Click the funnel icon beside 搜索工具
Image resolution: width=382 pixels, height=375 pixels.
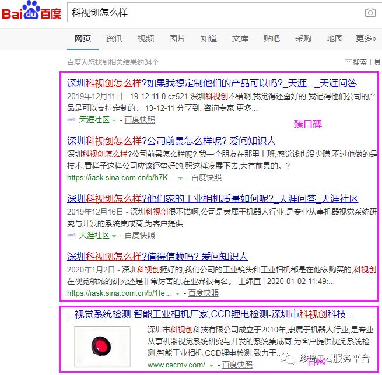348,62
